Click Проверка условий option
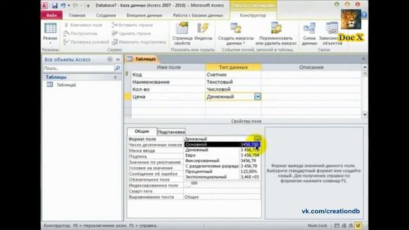Viewport: 409px width, 230px height. 86,42
